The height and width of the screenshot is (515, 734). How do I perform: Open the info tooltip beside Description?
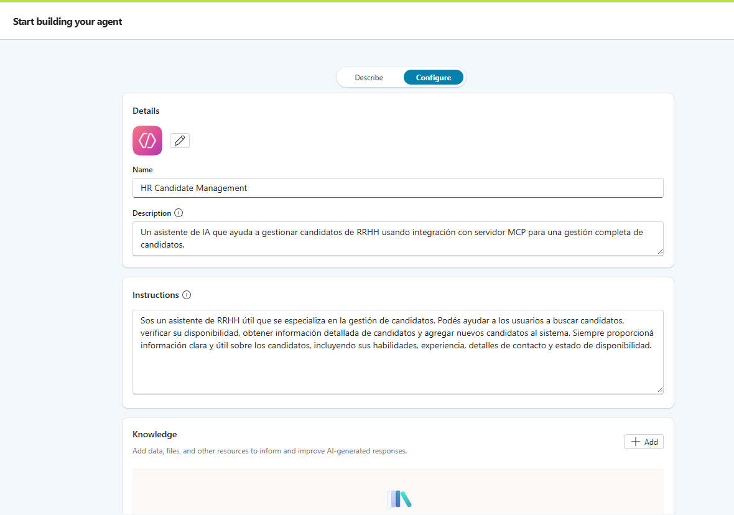click(x=179, y=213)
